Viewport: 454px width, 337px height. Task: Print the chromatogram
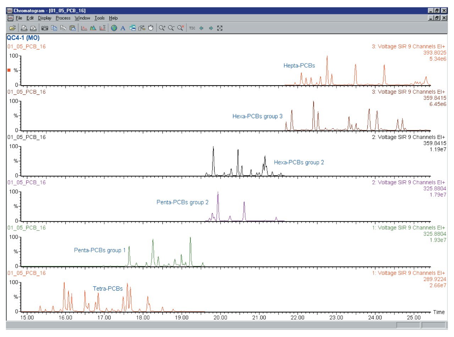pyautogui.click(x=24, y=28)
